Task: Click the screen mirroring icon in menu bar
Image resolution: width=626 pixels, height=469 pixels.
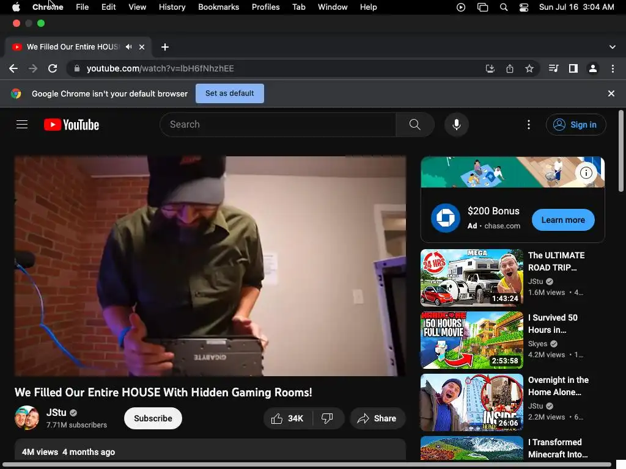Action: click(x=483, y=7)
